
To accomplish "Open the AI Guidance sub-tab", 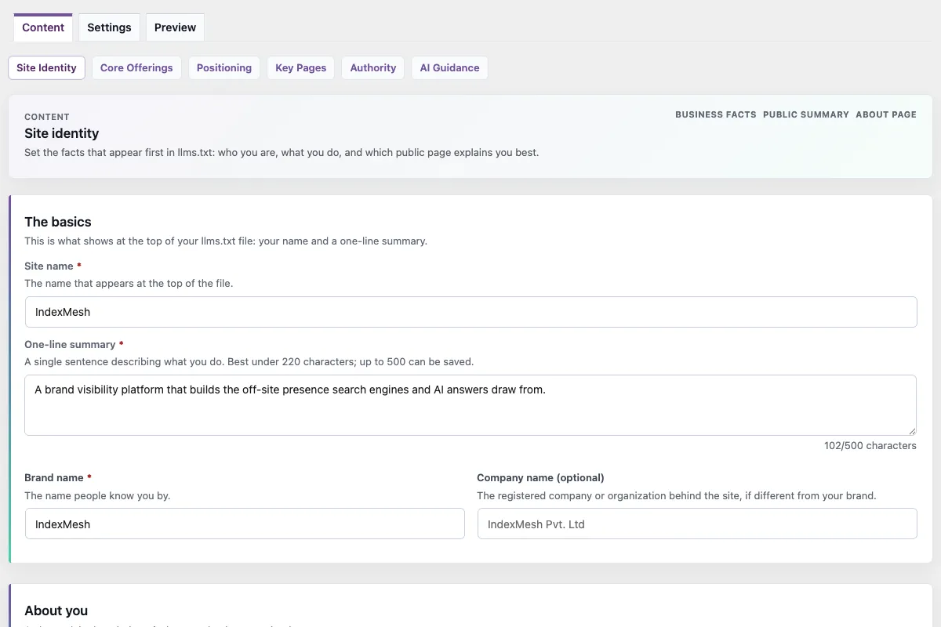I will pos(449,67).
